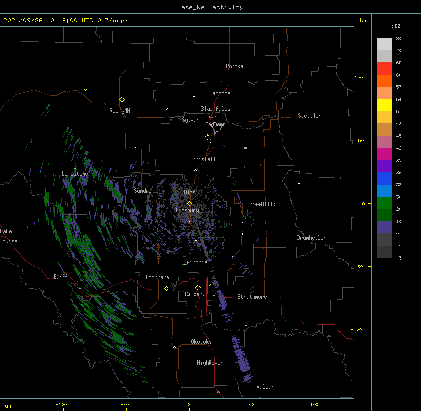Click the Limestone label
The width and height of the screenshot is (421, 411).
click(x=75, y=174)
